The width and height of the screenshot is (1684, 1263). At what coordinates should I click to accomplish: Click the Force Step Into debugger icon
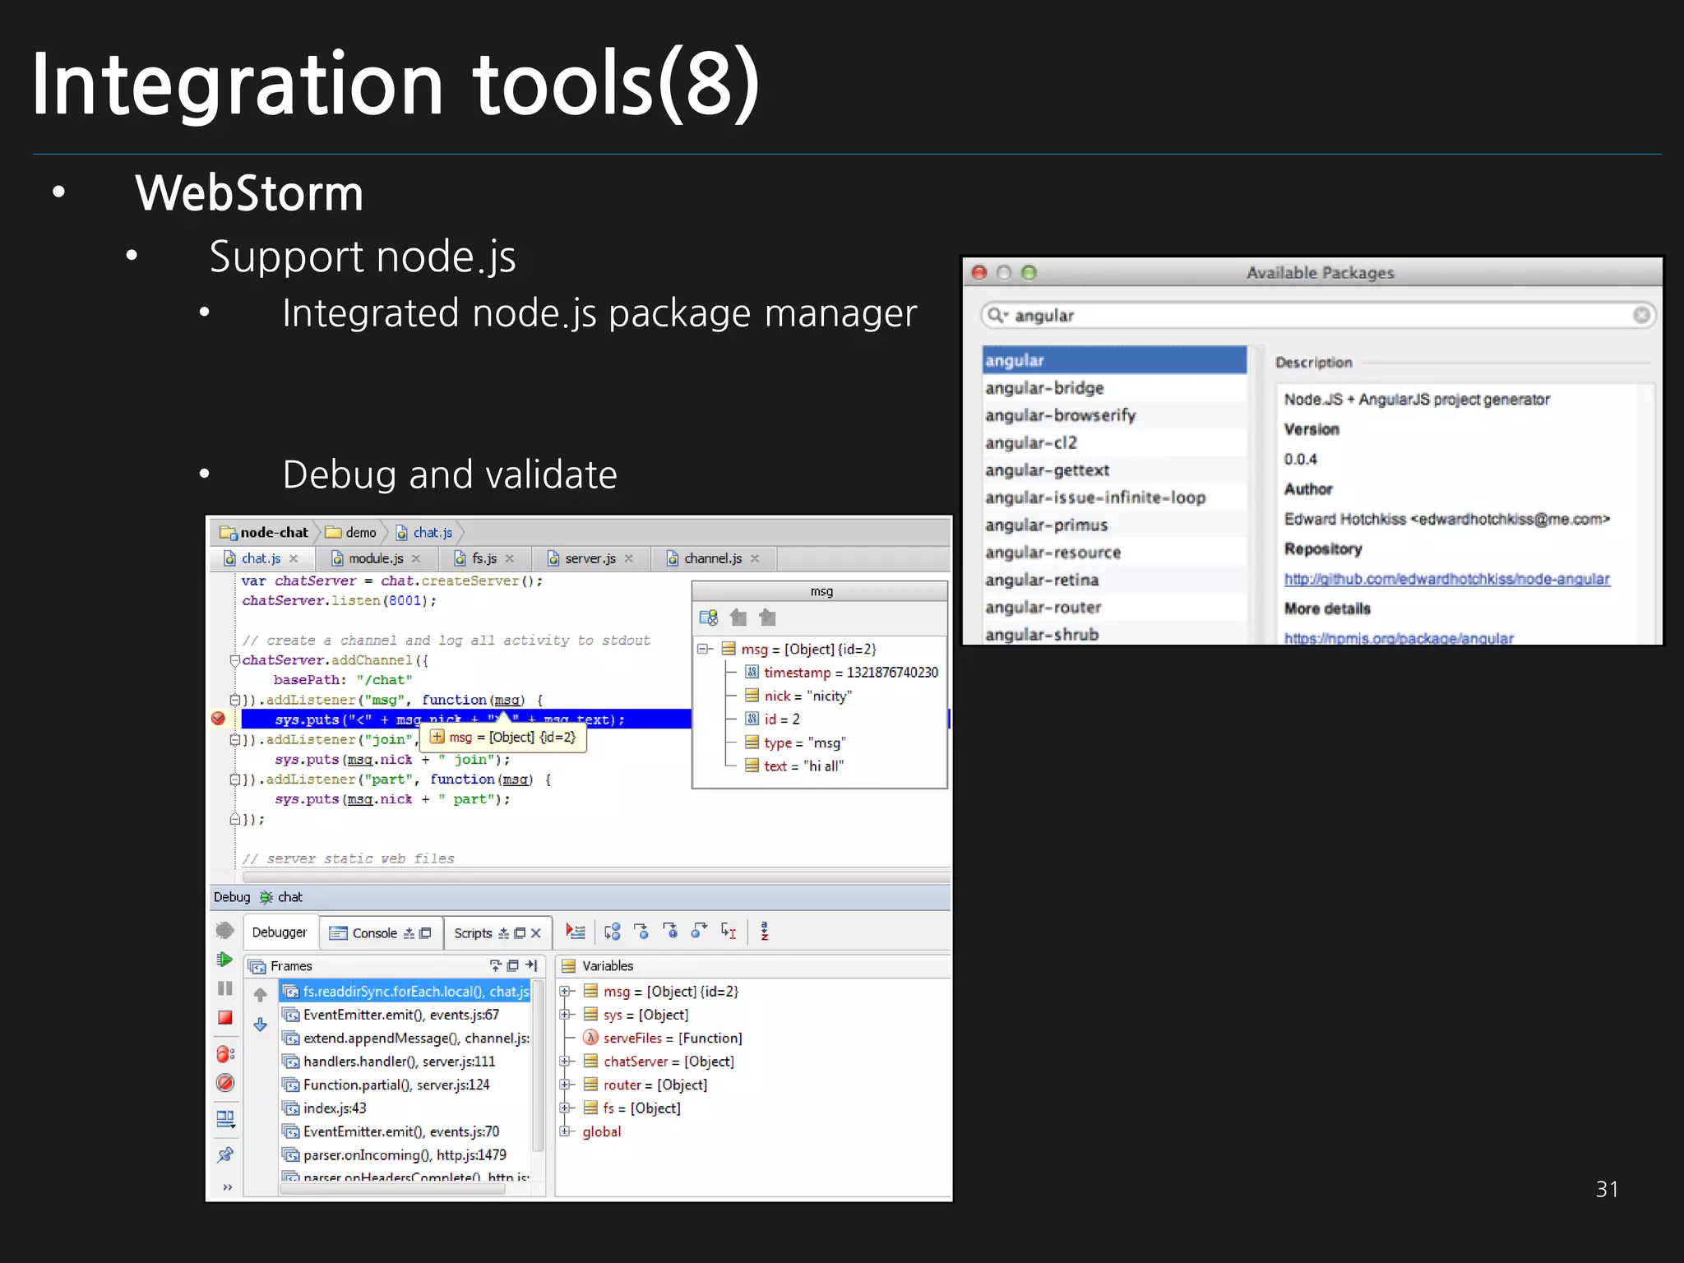pos(671,932)
